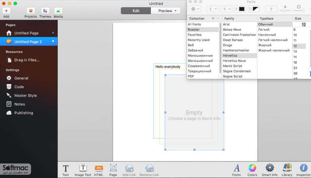Screen dimensions: 311x178
Task: Click the font Size input field
Action: click(300, 25)
